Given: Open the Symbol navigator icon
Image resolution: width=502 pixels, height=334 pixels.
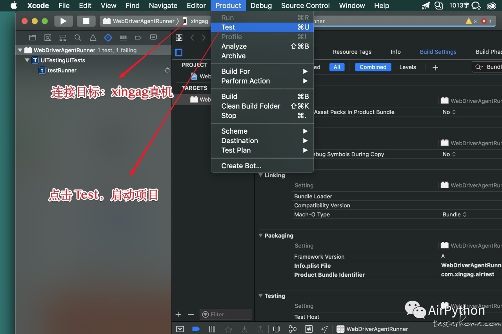Looking at the screenshot, I should [63, 38].
